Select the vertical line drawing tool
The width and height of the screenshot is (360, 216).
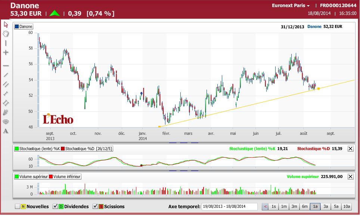point(6,43)
